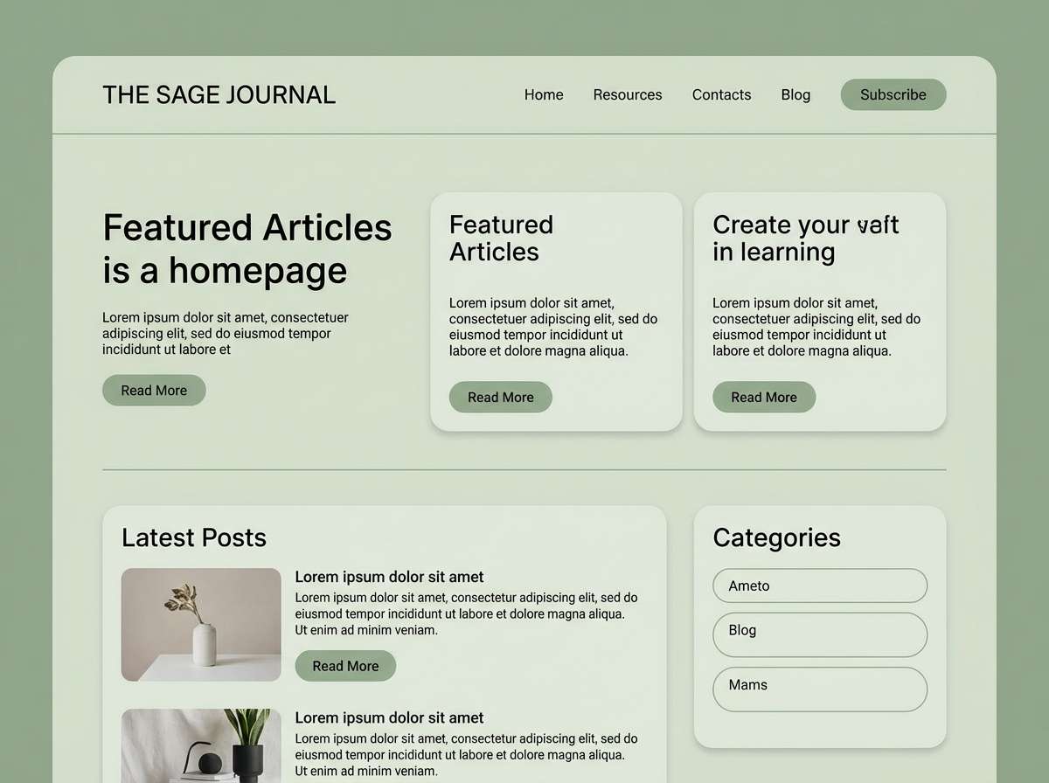Open the second Lorem ipsum post title
1049x783 pixels.
389,717
